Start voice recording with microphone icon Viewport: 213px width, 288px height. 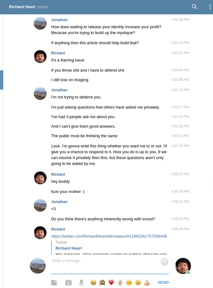pyautogui.click(x=81, y=283)
